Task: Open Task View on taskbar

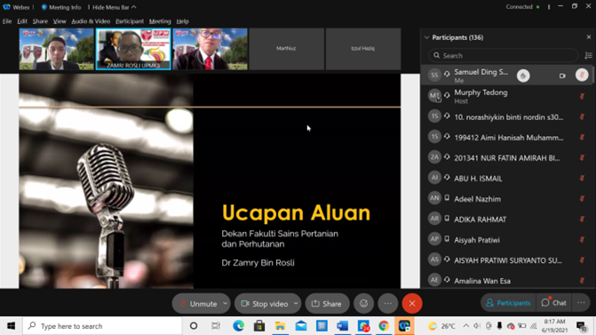Action: coord(216,326)
